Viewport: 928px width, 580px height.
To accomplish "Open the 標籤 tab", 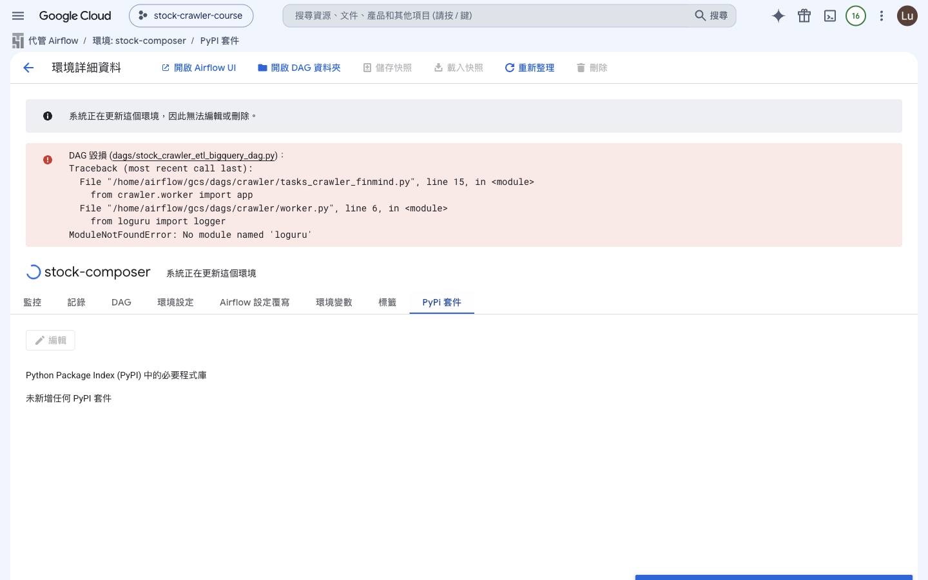I will tap(387, 302).
